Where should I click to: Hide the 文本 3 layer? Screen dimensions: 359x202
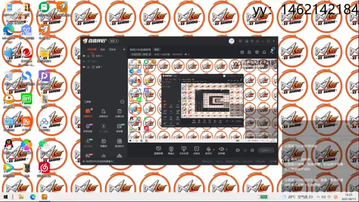click(x=84, y=56)
